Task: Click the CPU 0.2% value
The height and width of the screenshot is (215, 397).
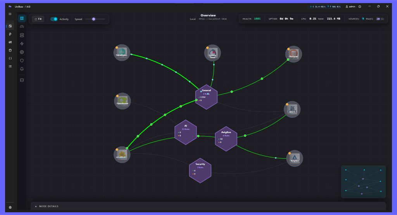Action: pyautogui.click(x=313, y=19)
